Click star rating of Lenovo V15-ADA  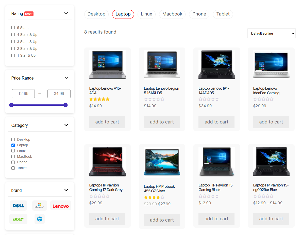pyautogui.click(x=99, y=99)
